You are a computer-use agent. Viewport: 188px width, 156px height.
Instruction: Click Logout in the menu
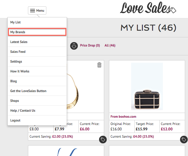pos(37,120)
